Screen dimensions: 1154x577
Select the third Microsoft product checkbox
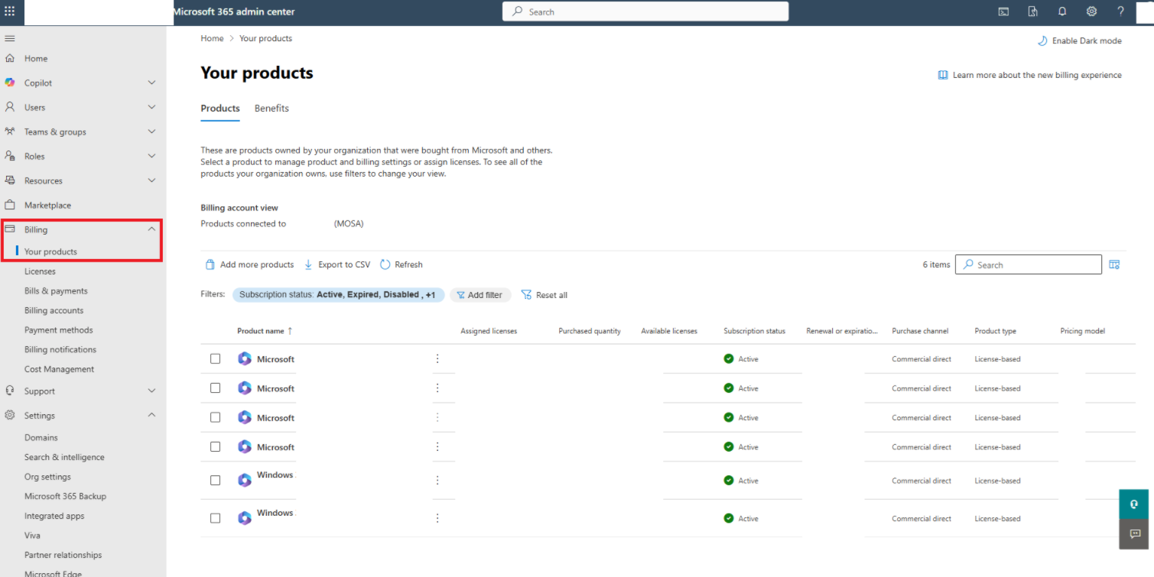point(215,417)
